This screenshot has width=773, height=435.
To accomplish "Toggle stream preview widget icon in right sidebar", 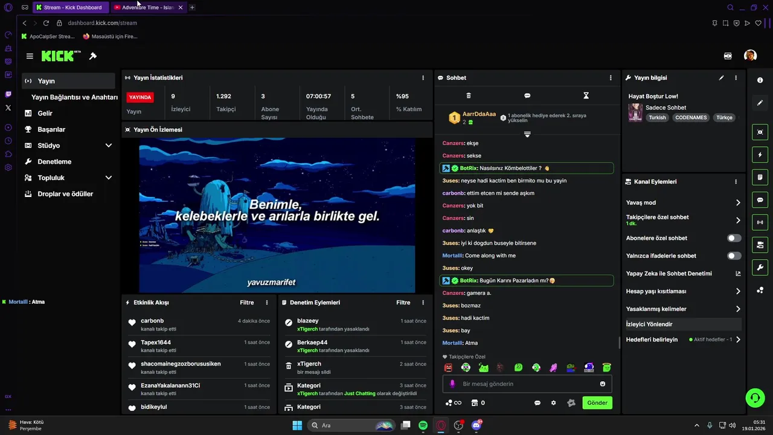I will point(760,132).
